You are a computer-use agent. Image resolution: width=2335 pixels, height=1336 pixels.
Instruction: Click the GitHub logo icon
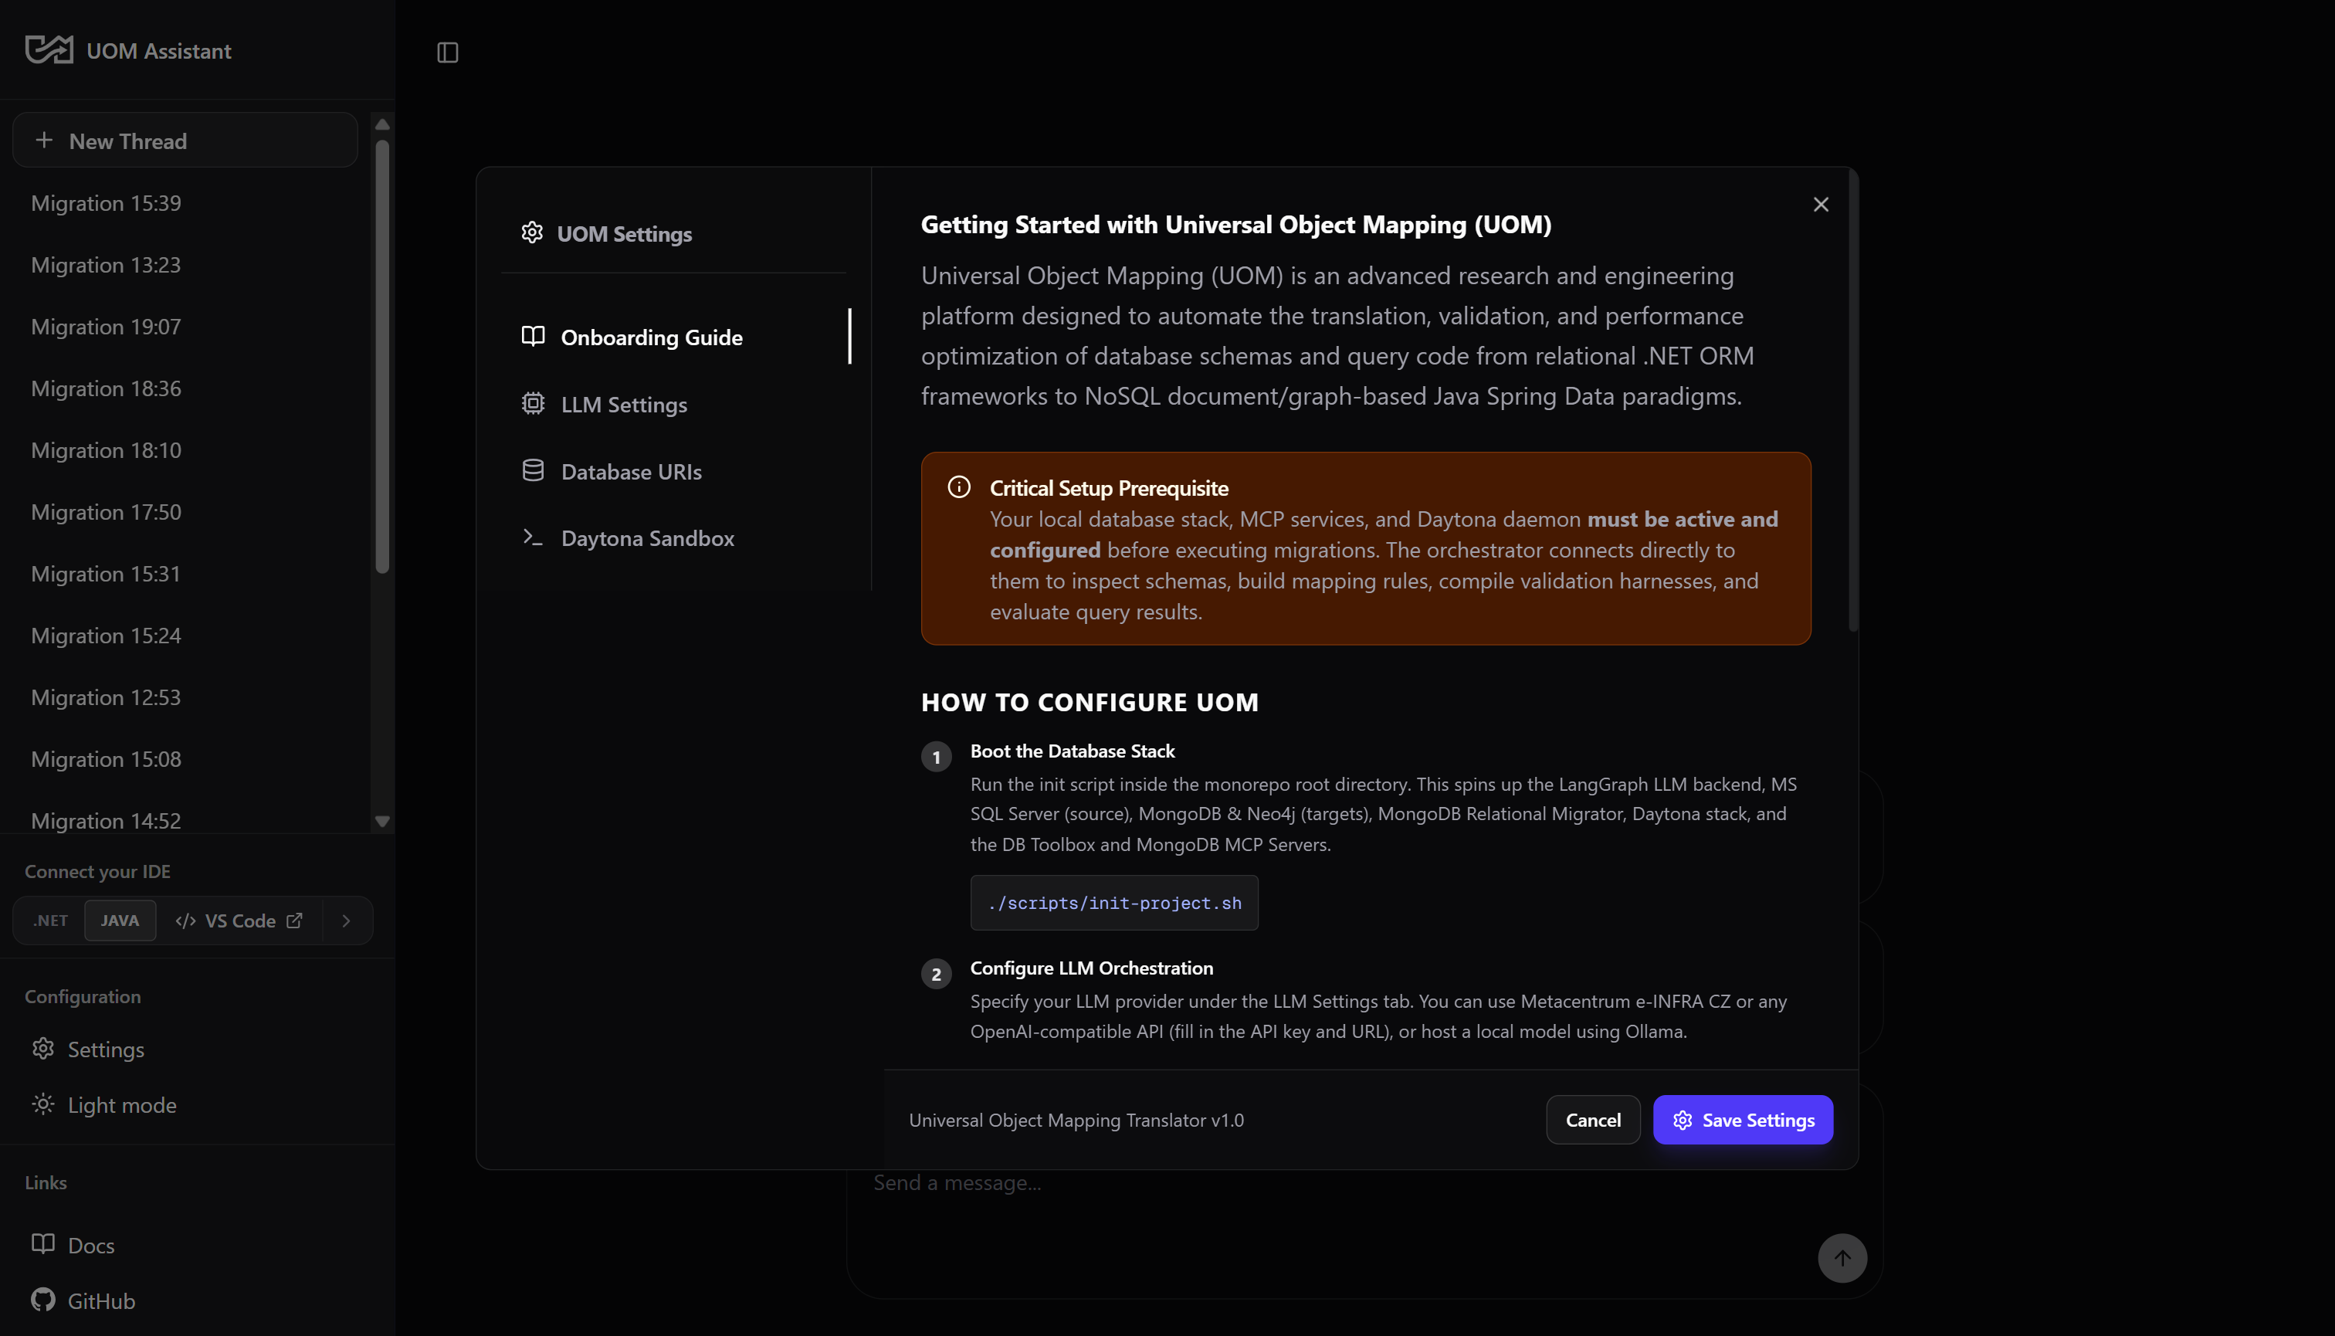43,1300
